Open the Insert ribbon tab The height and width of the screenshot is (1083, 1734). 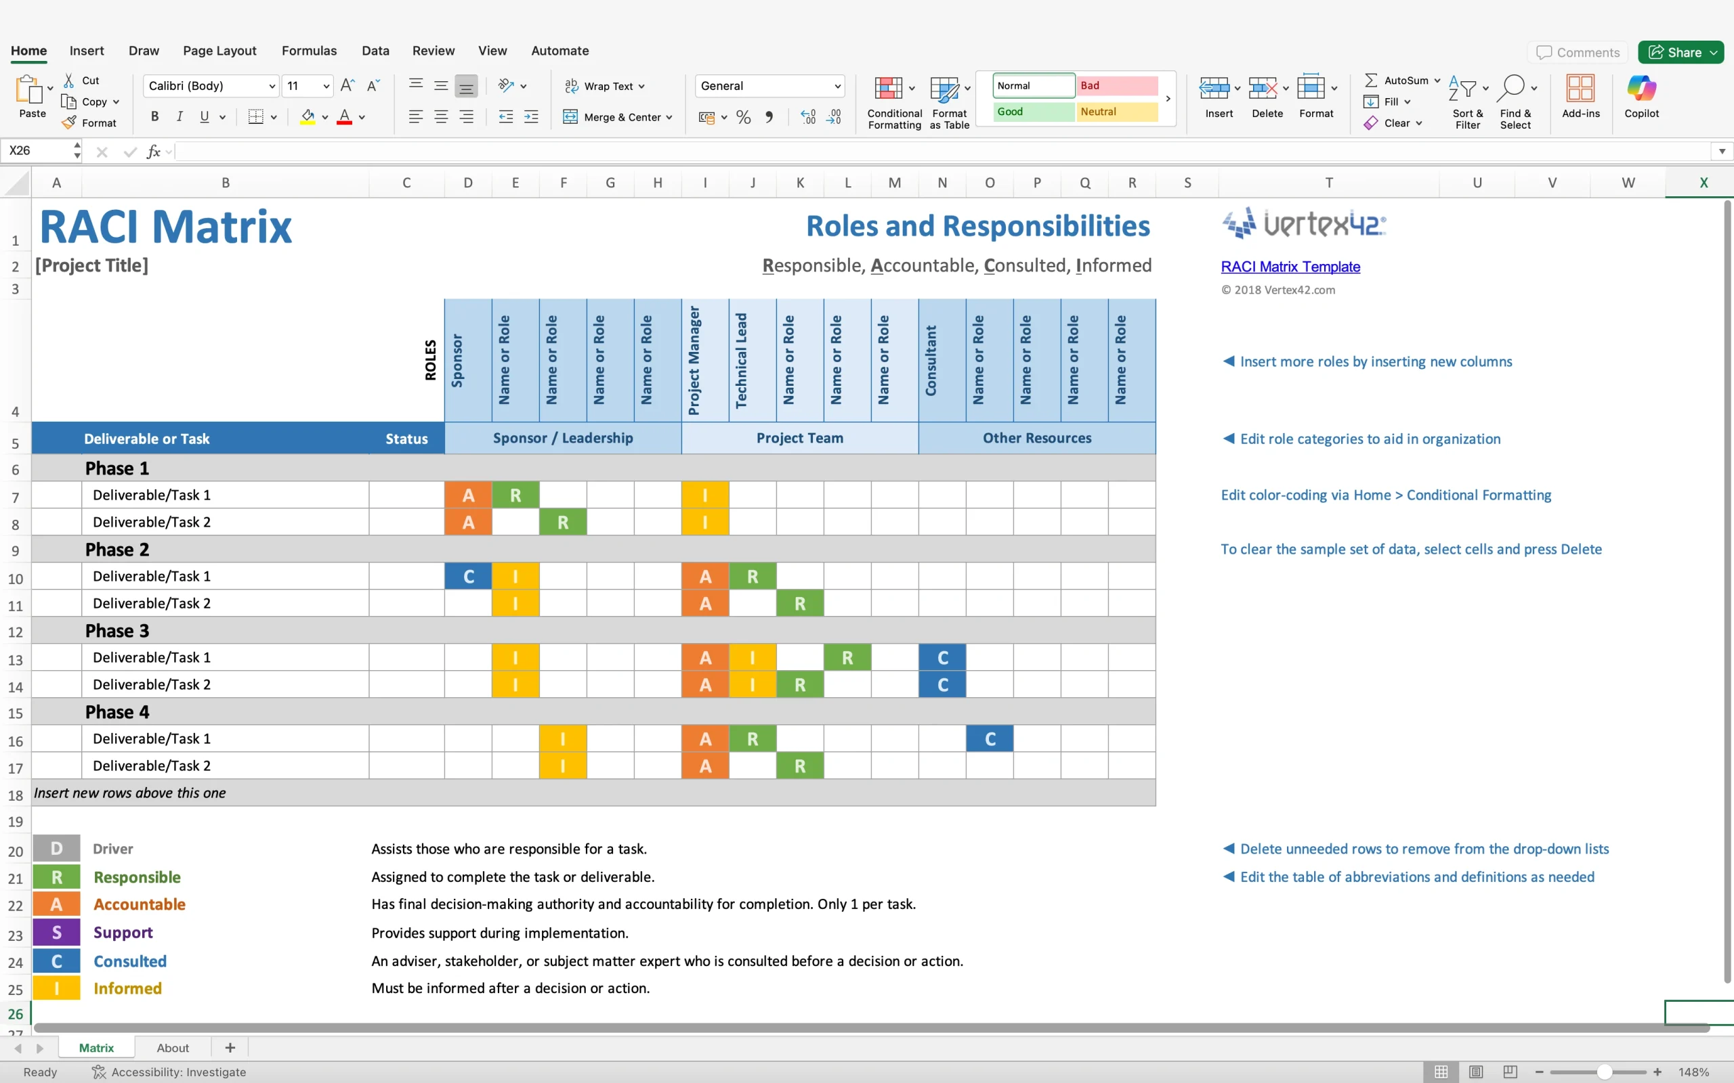pyautogui.click(x=87, y=51)
